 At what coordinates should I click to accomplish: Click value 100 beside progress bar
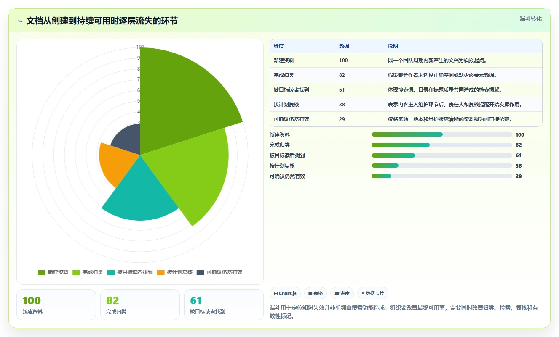tap(520, 135)
